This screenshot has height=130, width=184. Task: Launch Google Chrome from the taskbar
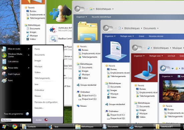tap(15, 126)
